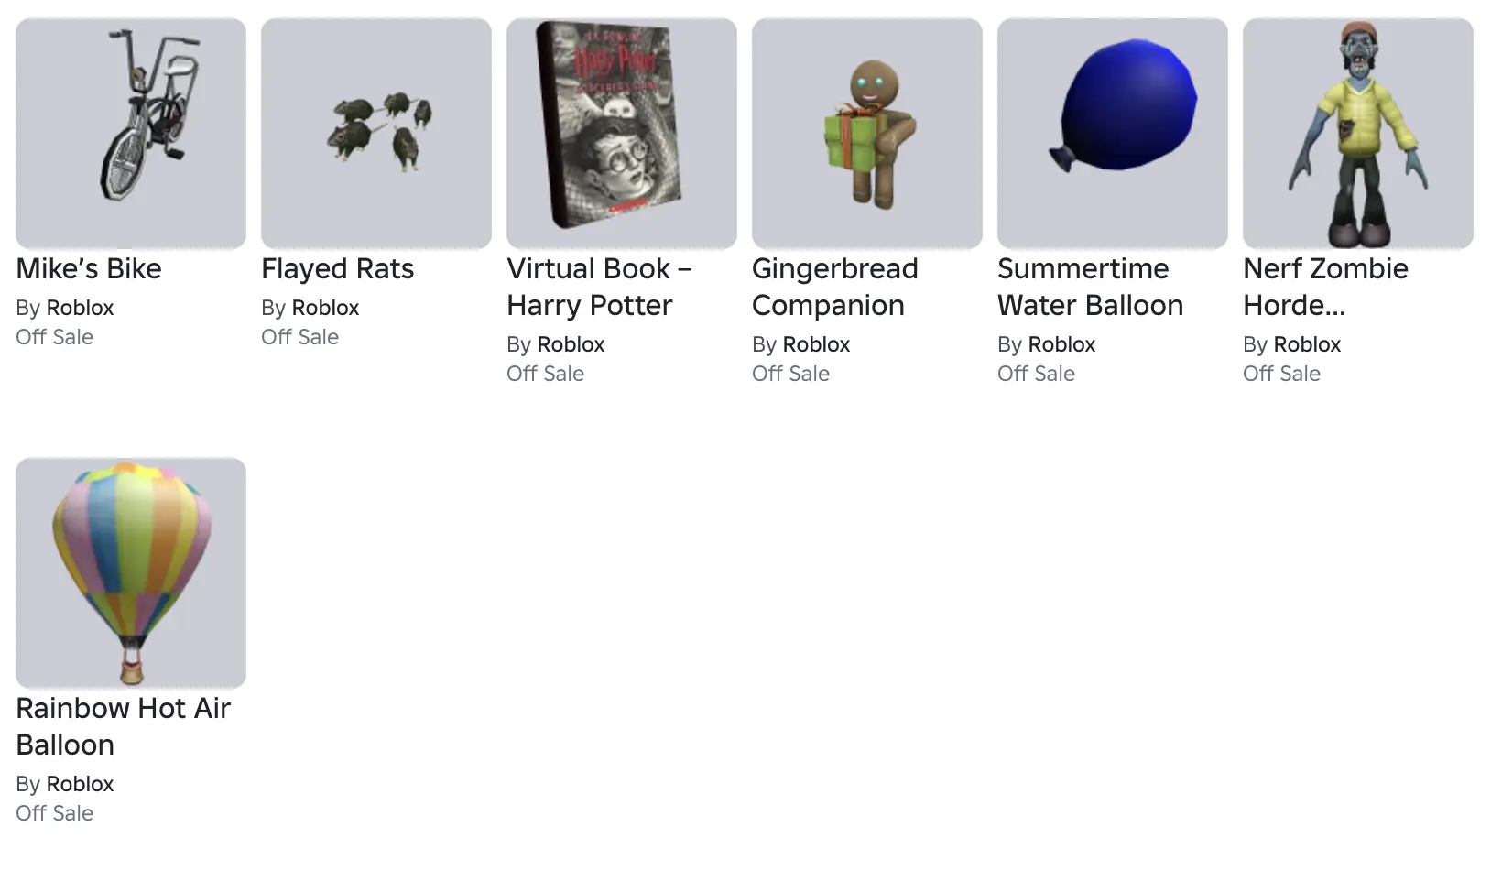This screenshot has width=1491, height=881.
Task: Visit the Roblox creator link under Virtual Book
Action: click(571, 344)
